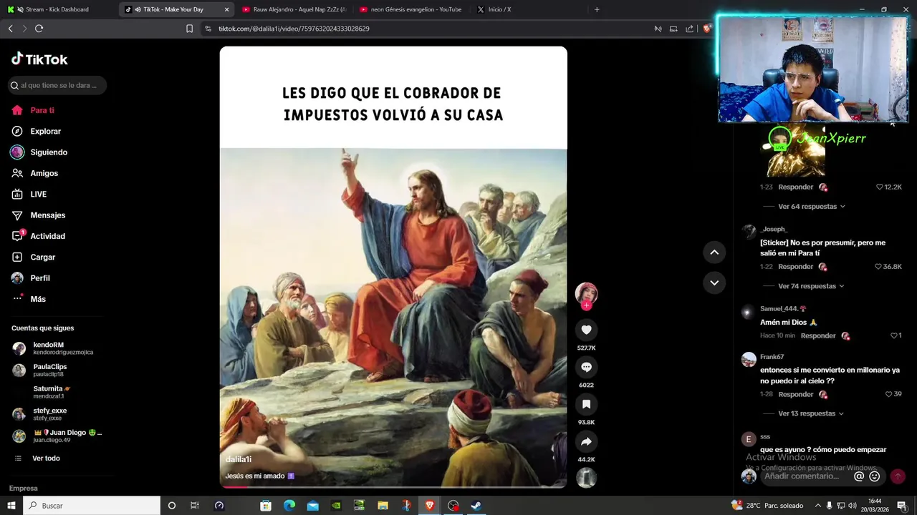Go to the previous video with up arrow

pos(714,252)
